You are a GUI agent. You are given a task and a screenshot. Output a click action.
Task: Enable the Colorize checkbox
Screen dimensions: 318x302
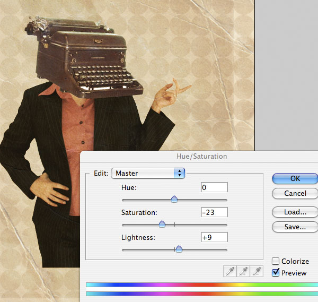276,261
